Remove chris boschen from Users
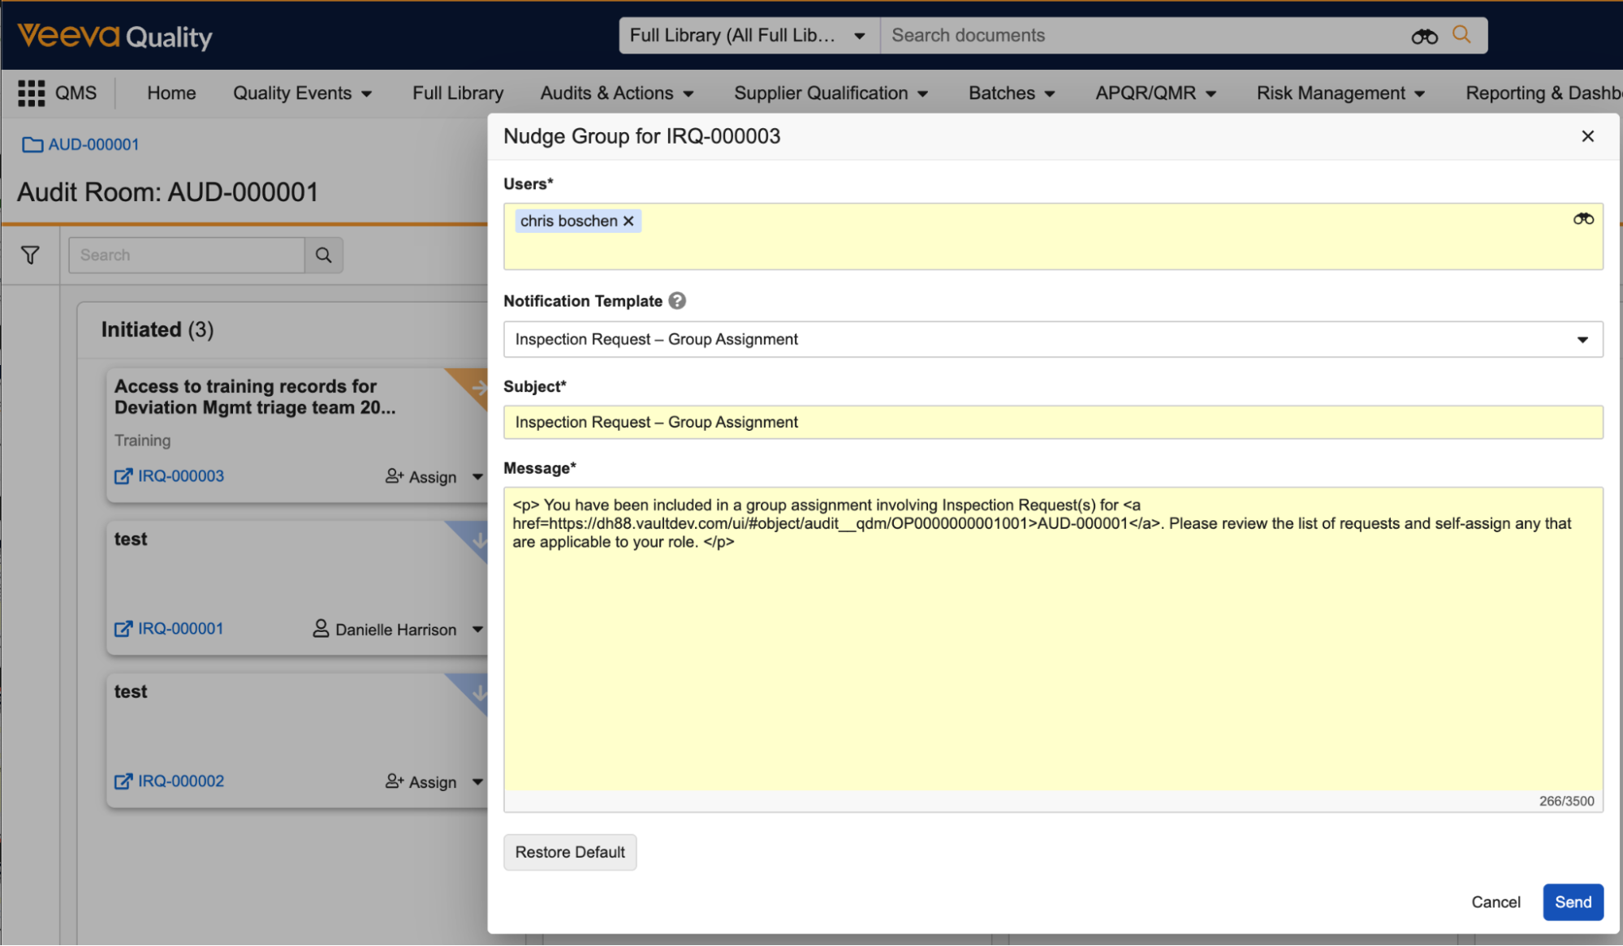1623x946 pixels. click(x=628, y=221)
